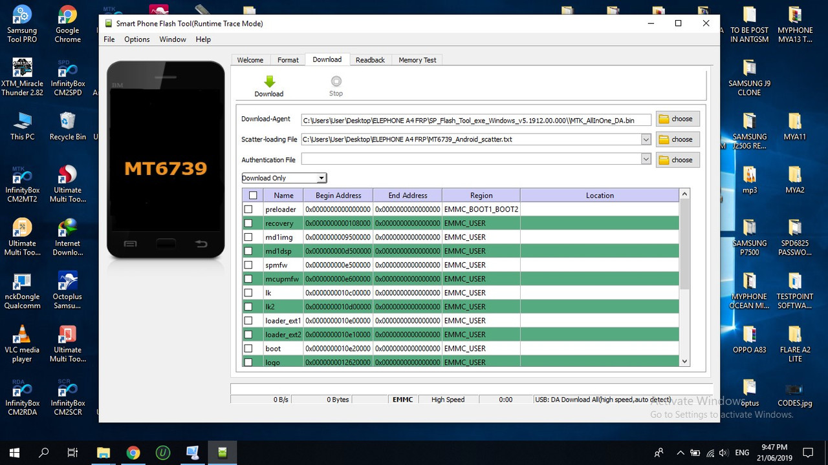Switch to the Format tab
The height and width of the screenshot is (465, 828).
(288, 60)
